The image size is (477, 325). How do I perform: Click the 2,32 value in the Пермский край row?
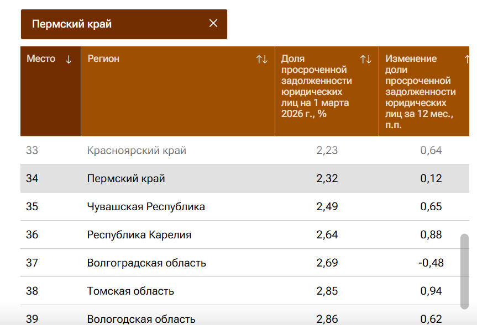point(327,179)
